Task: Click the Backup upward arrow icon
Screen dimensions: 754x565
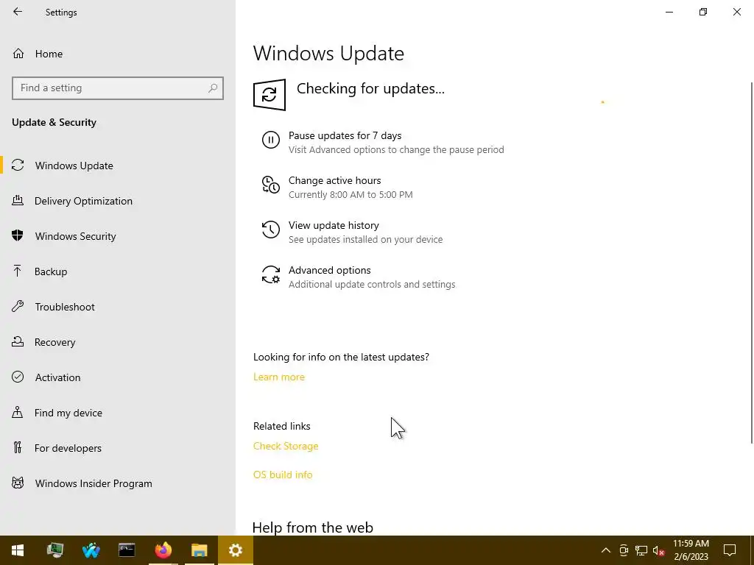Action: tap(18, 271)
